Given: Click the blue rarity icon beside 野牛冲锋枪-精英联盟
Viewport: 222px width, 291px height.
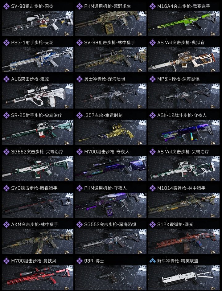Looking at the screenshot, I should point(152,261).
